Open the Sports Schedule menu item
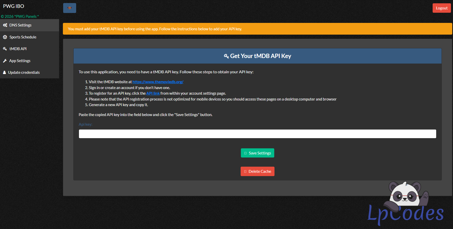453x229 pixels. tap(23, 37)
